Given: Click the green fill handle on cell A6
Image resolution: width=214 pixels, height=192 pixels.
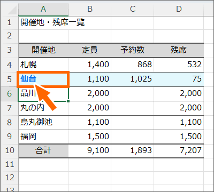Looking at the screenshot, I should [x=68, y=101].
